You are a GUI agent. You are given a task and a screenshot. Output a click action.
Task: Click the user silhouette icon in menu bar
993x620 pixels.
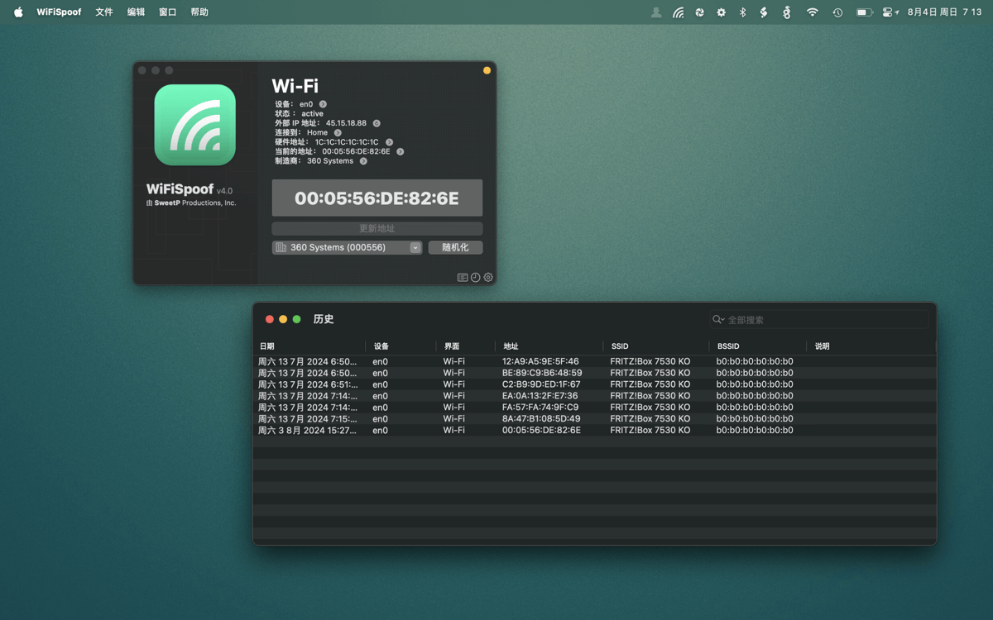click(x=656, y=12)
